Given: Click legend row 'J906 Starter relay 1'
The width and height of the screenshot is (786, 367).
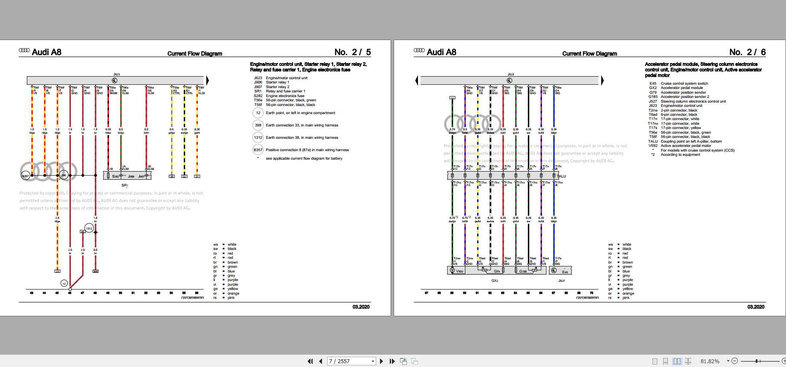Looking at the screenshot, I should (x=271, y=83).
